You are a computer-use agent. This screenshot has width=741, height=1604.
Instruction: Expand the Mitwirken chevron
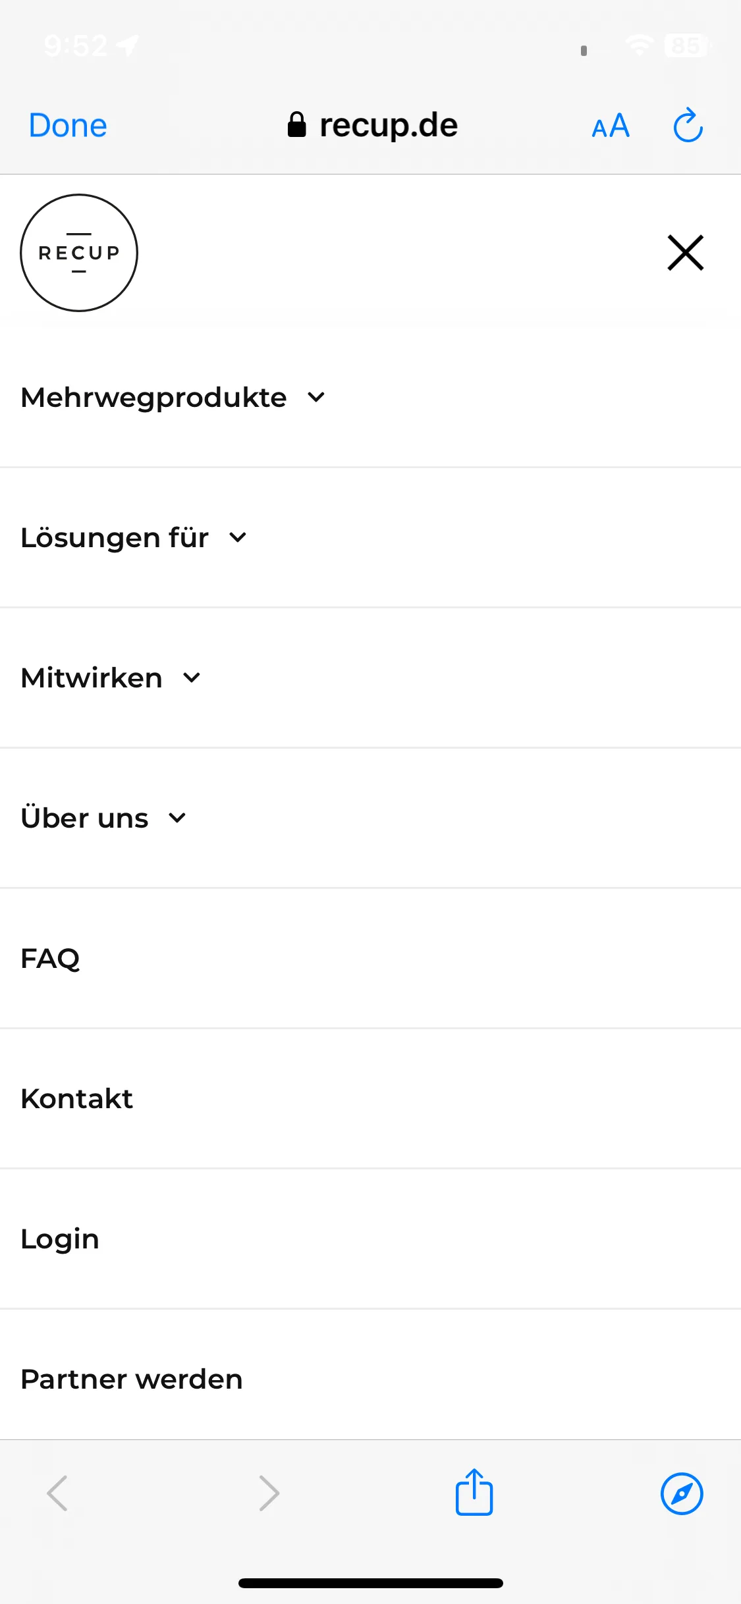tap(192, 678)
